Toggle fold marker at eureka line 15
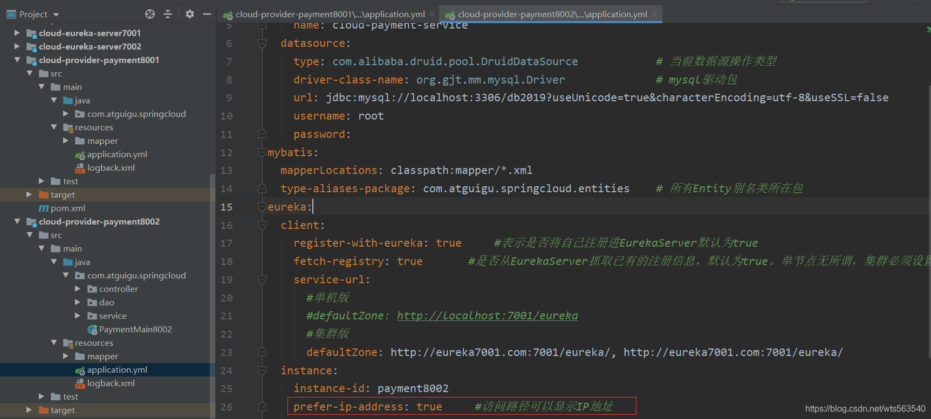Screen dimensions: 931x419 (262, 207)
